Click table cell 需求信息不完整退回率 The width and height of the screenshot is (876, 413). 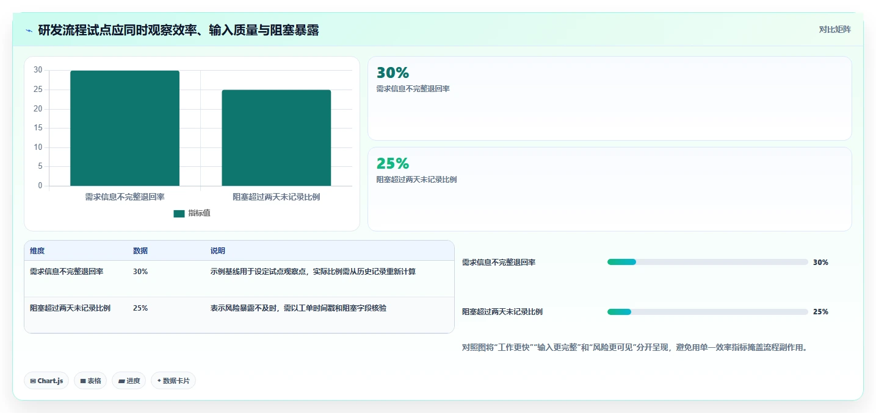(x=67, y=272)
